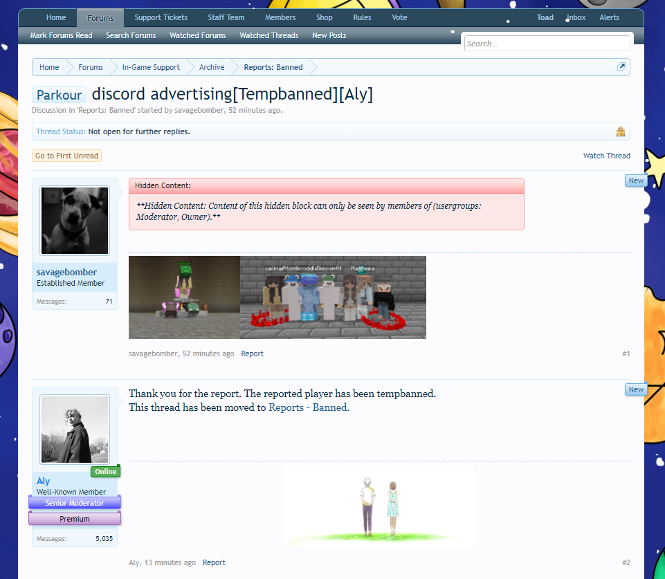665x579 pixels.
Task: Open savagebomber username under avatar
Action: point(66,272)
